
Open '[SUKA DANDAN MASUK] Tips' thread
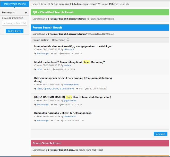click(72, 97)
